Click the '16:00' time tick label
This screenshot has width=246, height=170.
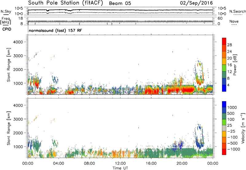[x=151, y=164]
